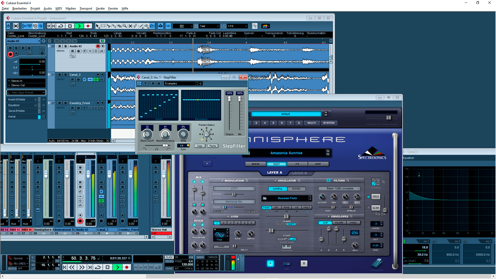Toggle the StepFilter bypass power button
This screenshot has width=496, height=279.
coord(139,83)
